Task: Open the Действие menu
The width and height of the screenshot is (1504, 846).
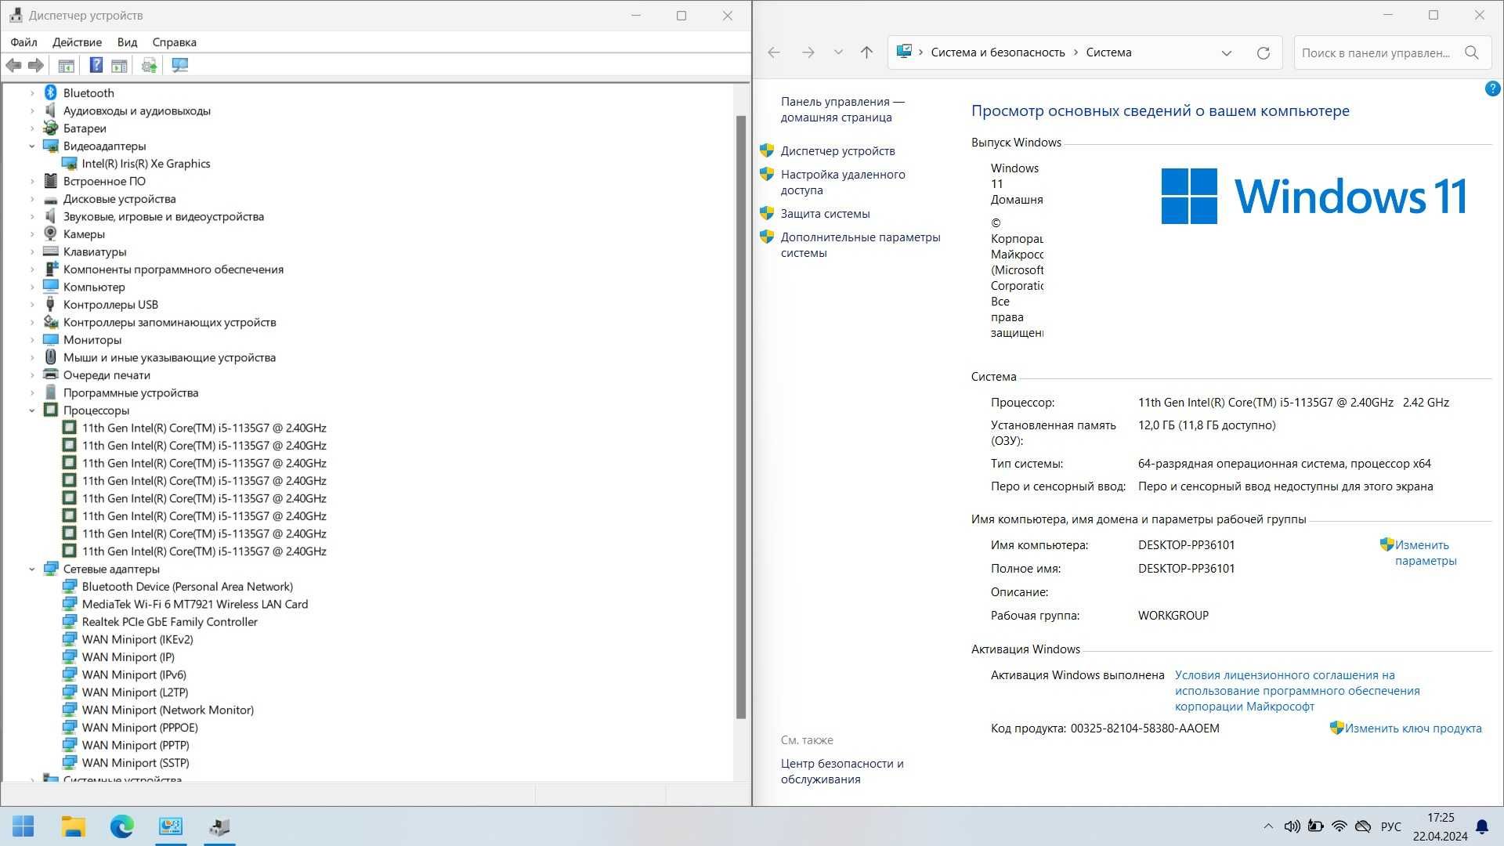Action: tap(77, 42)
